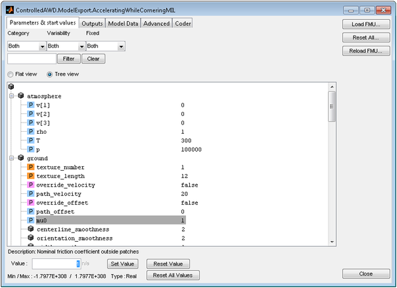Click the ground cube icon
This screenshot has height=288, width=397.
(21, 158)
